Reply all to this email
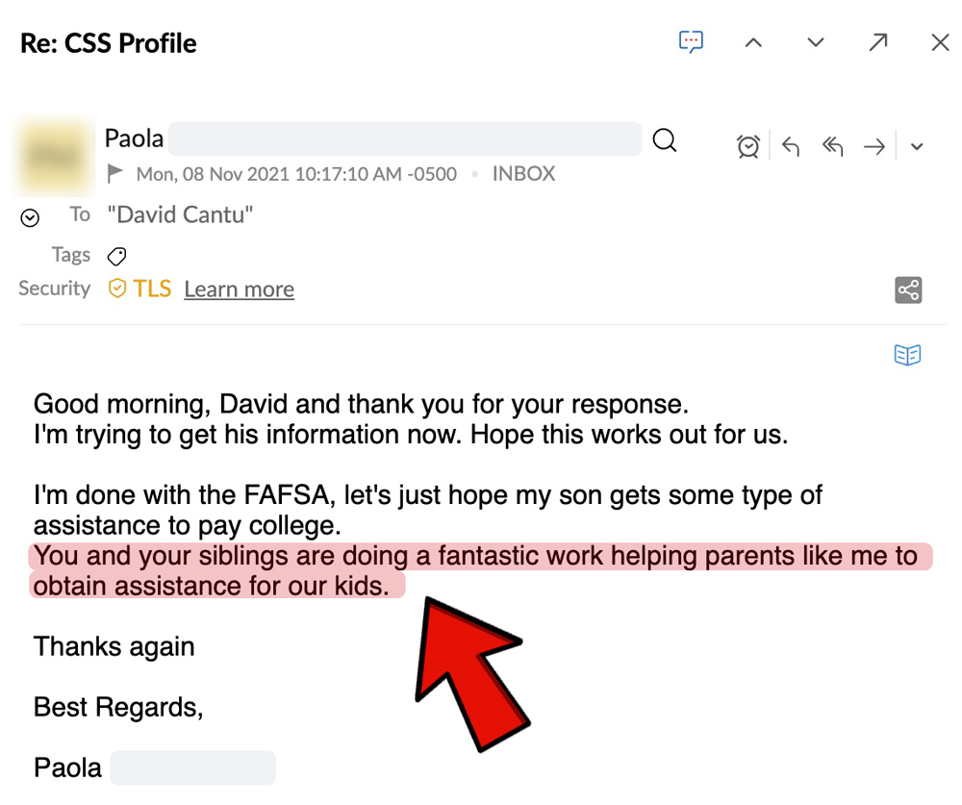 tap(832, 146)
